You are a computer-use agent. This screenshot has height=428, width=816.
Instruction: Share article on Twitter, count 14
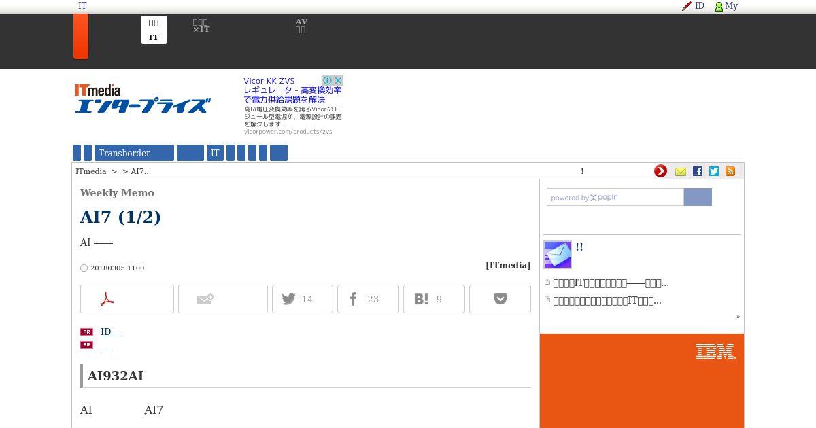[303, 299]
